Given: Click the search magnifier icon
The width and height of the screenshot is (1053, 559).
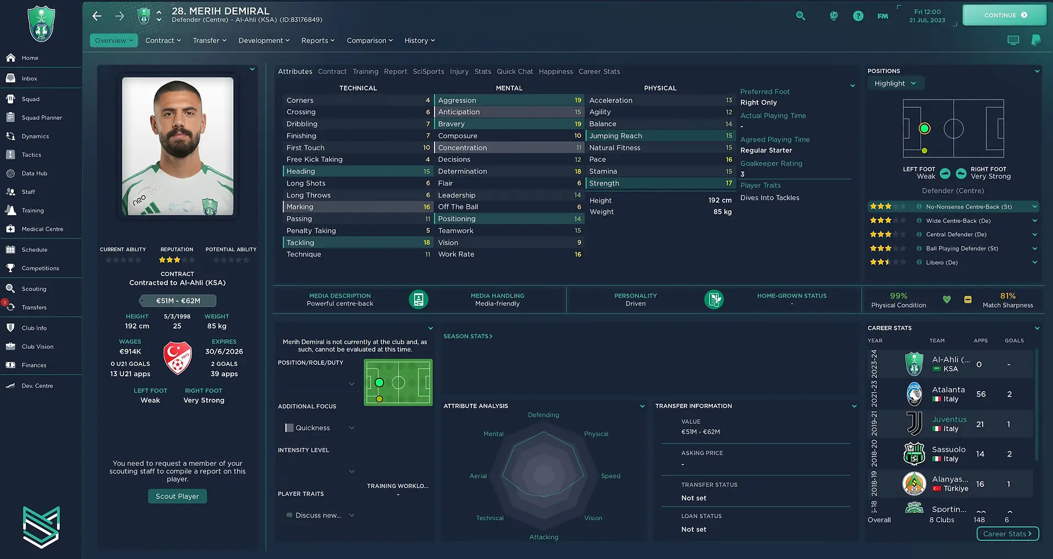Looking at the screenshot, I should (801, 16).
